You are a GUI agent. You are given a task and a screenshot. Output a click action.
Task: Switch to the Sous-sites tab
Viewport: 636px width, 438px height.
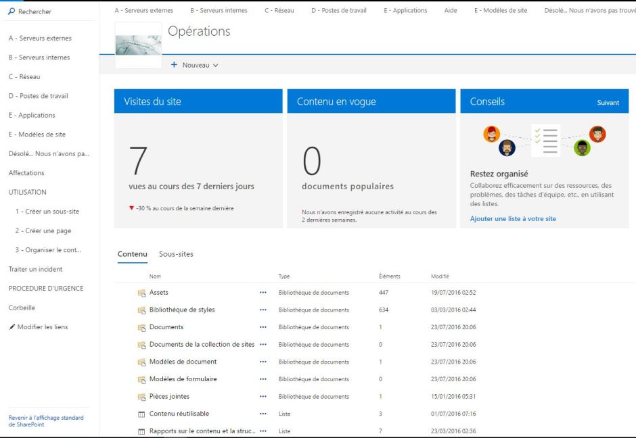click(x=176, y=254)
